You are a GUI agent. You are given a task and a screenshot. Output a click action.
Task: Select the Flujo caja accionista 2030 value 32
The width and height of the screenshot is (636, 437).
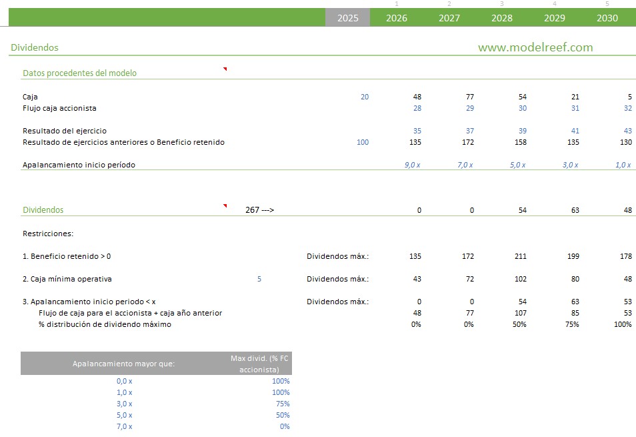[x=627, y=108]
